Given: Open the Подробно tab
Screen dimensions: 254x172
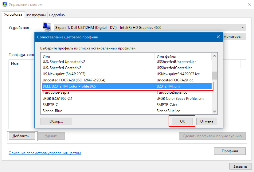Looking at the screenshot, I should 57,15.
